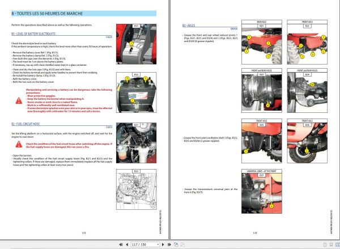Click the left page number 5-15
340x249 pixels.
click(x=84, y=233)
